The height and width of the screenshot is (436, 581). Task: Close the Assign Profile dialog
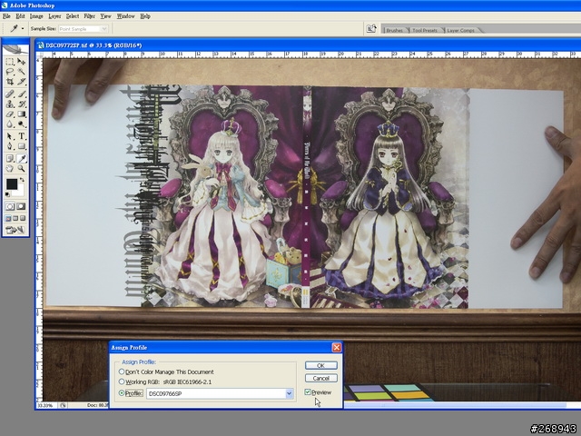click(x=337, y=347)
